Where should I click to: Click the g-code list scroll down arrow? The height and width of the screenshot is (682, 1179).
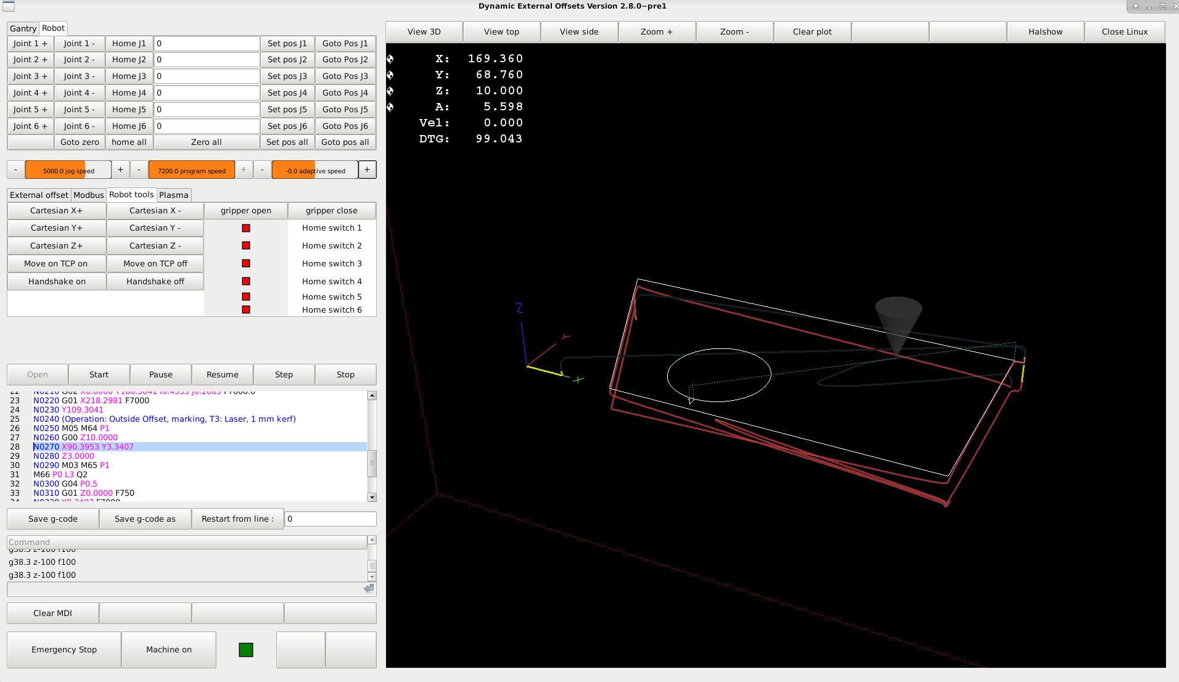pyautogui.click(x=372, y=497)
